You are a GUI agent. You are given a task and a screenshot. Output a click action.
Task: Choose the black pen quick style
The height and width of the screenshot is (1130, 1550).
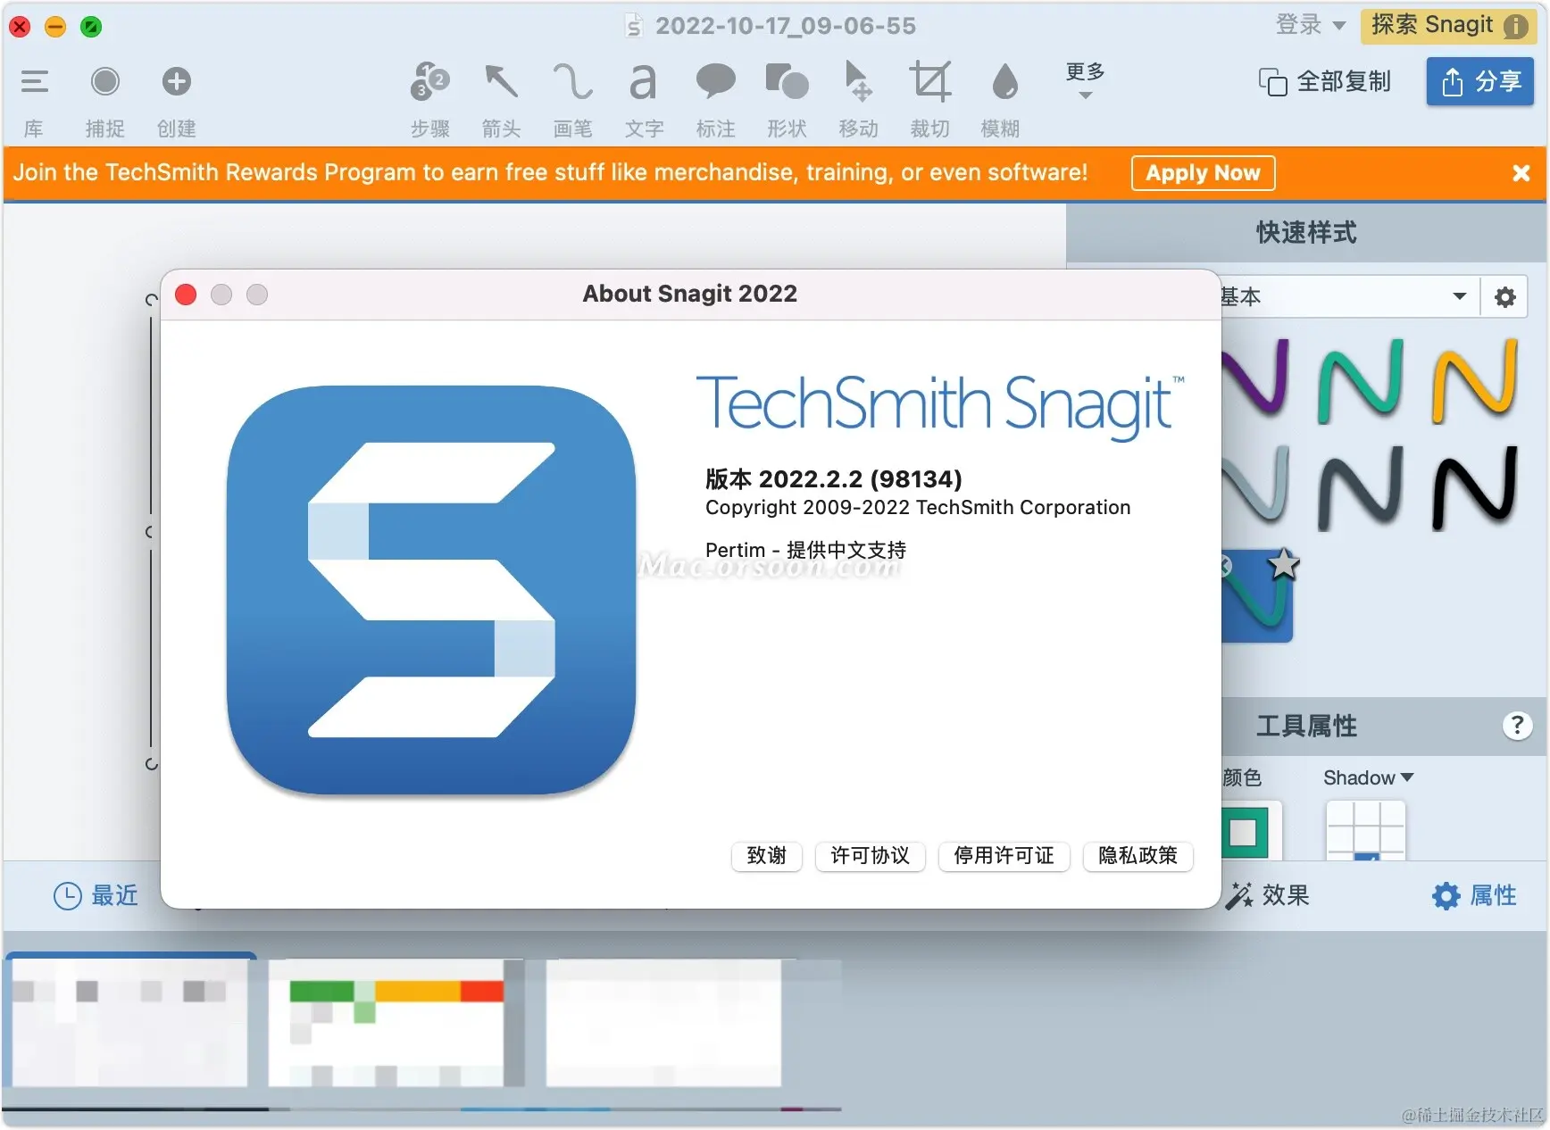point(1475,489)
